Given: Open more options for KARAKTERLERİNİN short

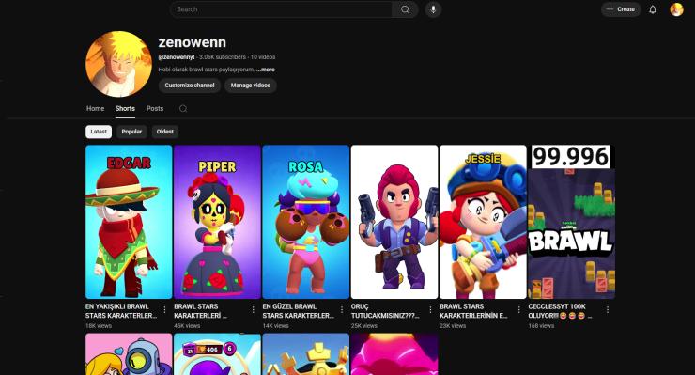Looking at the screenshot, I should point(519,309).
